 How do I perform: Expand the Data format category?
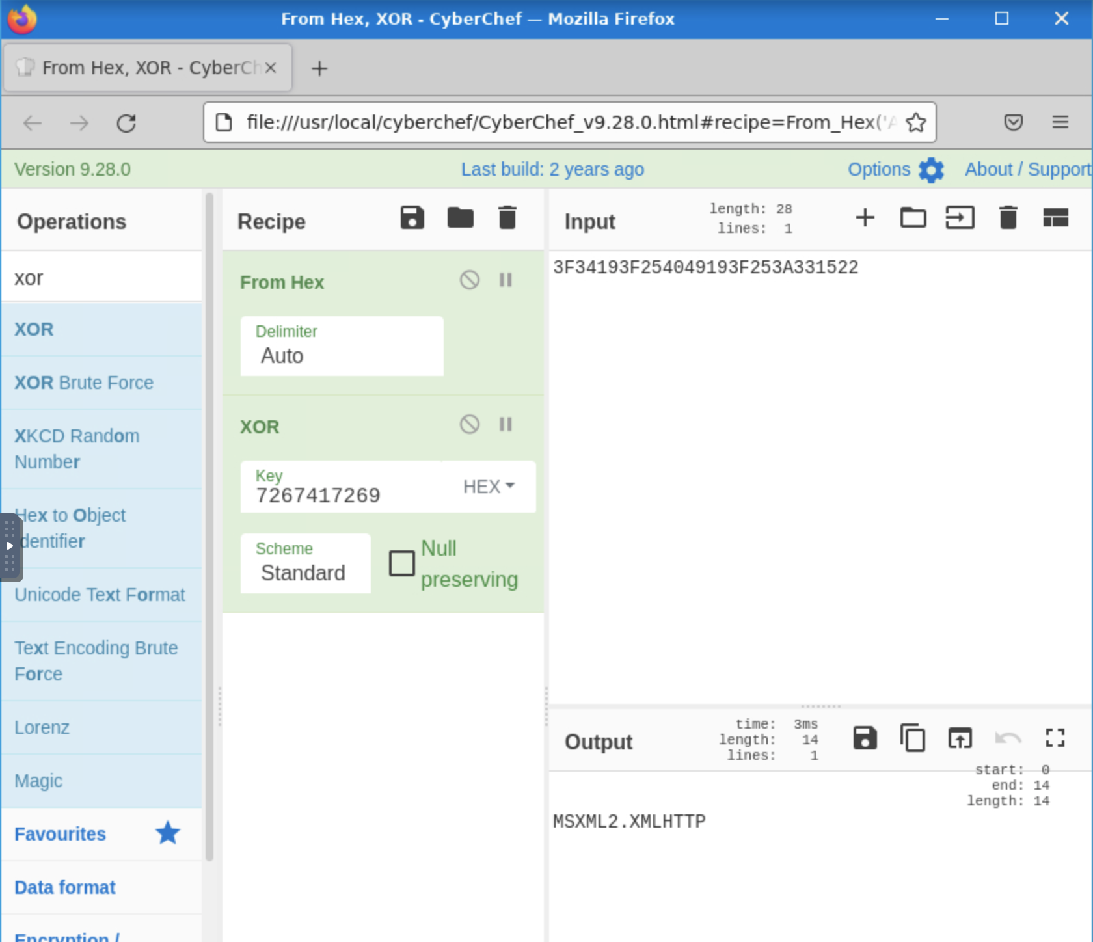65,887
